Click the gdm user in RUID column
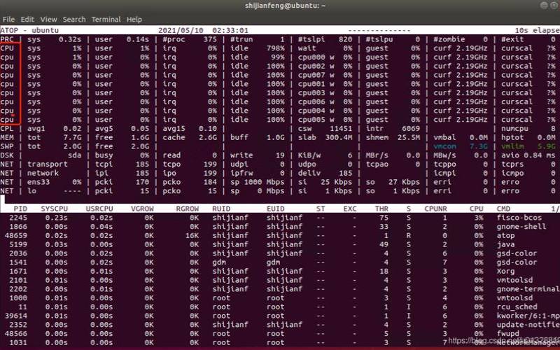This screenshot has height=350, width=560. (219, 262)
